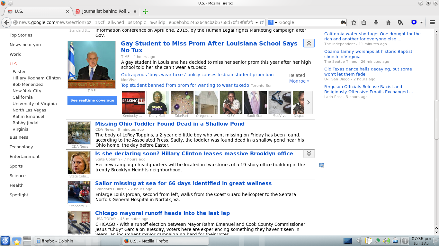
Task: Select 'Bobby Jindal' subtopic
Action: (x=25, y=123)
